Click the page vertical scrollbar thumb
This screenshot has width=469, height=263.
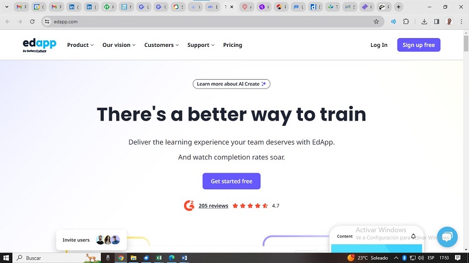tap(465, 43)
